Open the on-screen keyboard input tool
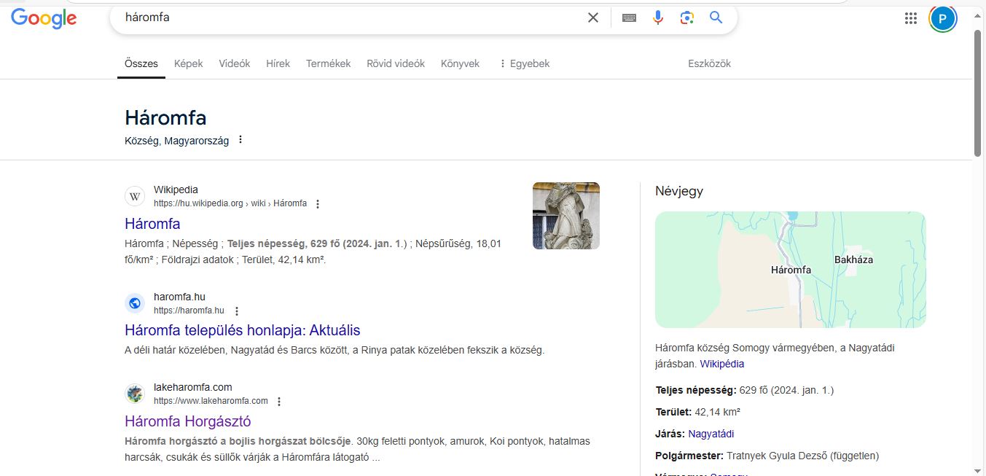This screenshot has width=986, height=476. [x=629, y=17]
